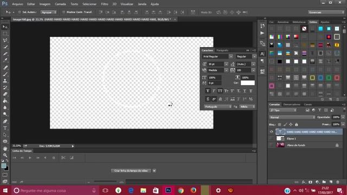The width and height of the screenshot is (347, 195).
Task: Open the Regular font style dropdown
Action: click(254, 56)
